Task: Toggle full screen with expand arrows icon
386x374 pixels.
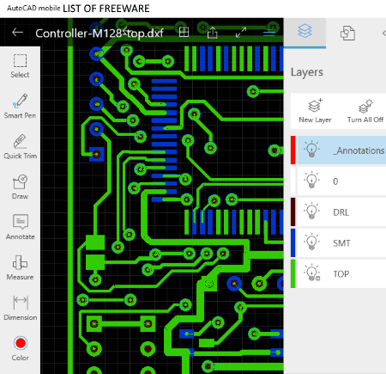Action: click(241, 33)
